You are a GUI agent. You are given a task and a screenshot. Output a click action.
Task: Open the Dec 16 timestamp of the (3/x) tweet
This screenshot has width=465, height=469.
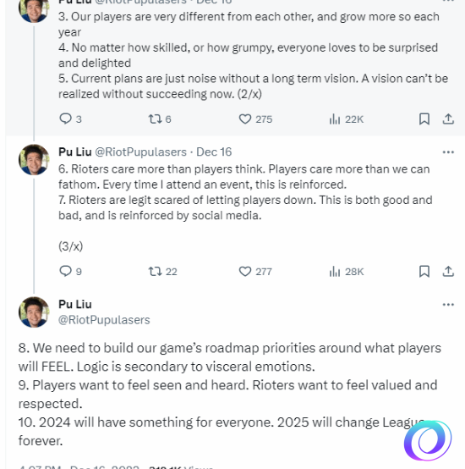[214, 152]
